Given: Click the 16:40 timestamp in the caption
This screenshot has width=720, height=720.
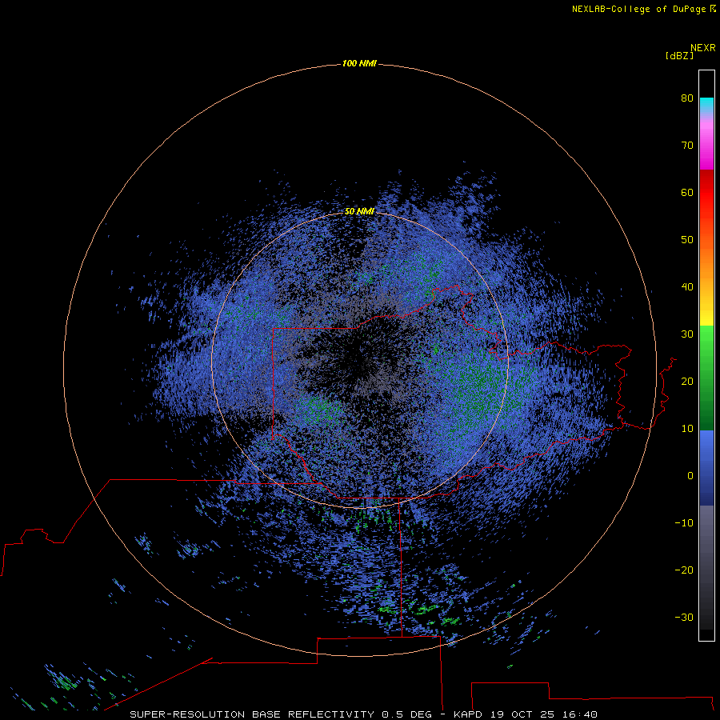Looking at the screenshot, I should 582,714.
